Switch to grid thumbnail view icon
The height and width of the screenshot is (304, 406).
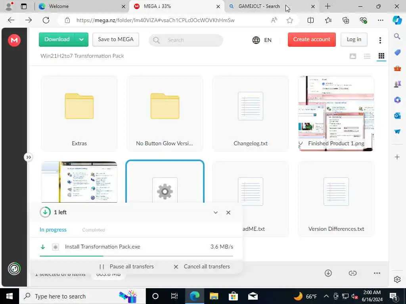click(381, 56)
